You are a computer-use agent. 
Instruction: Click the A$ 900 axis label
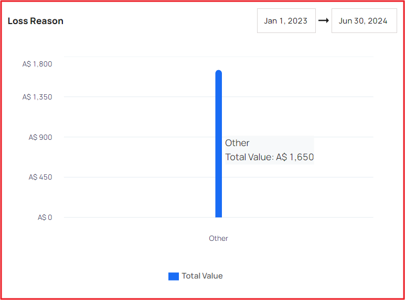[x=40, y=137]
